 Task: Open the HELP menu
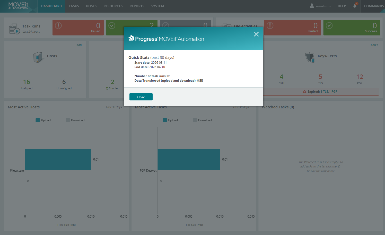tap(342, 6)
